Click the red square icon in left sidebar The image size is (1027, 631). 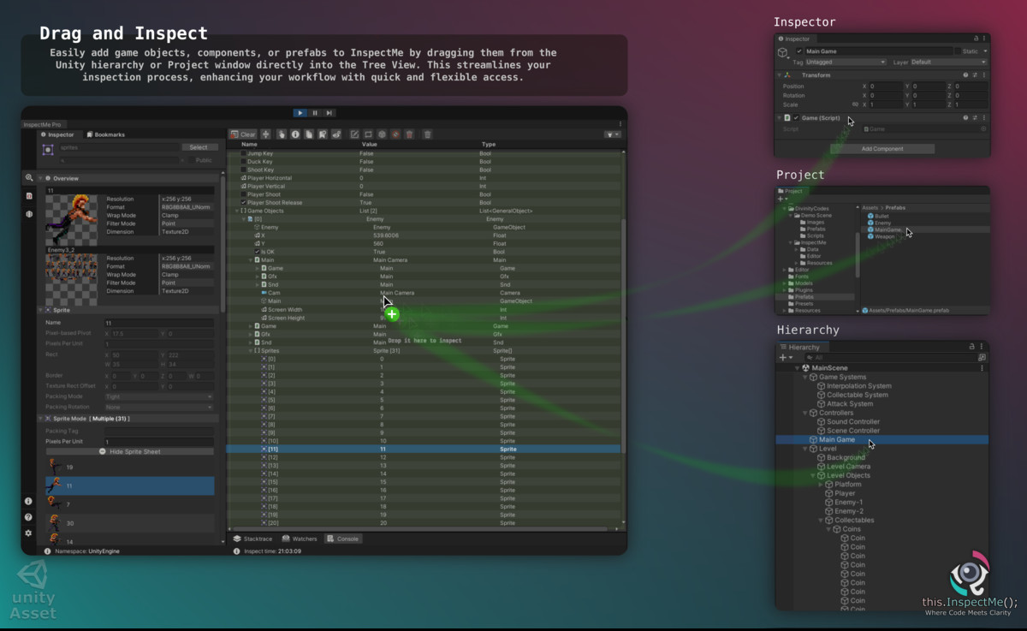click(29, 196)
